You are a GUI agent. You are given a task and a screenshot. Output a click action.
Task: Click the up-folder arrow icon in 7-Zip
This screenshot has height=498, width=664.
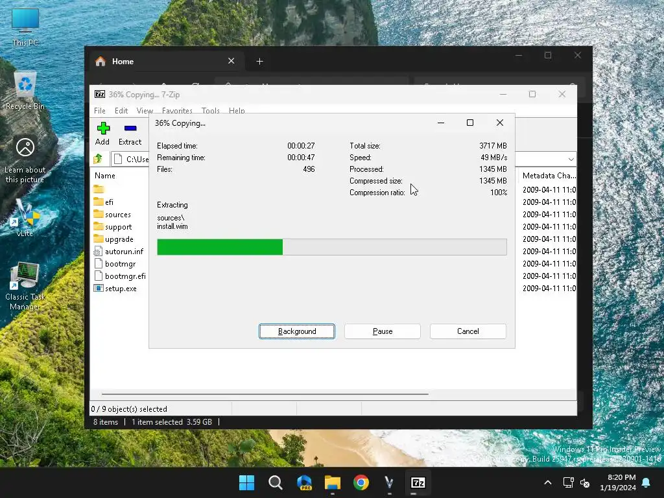point(99,159)
